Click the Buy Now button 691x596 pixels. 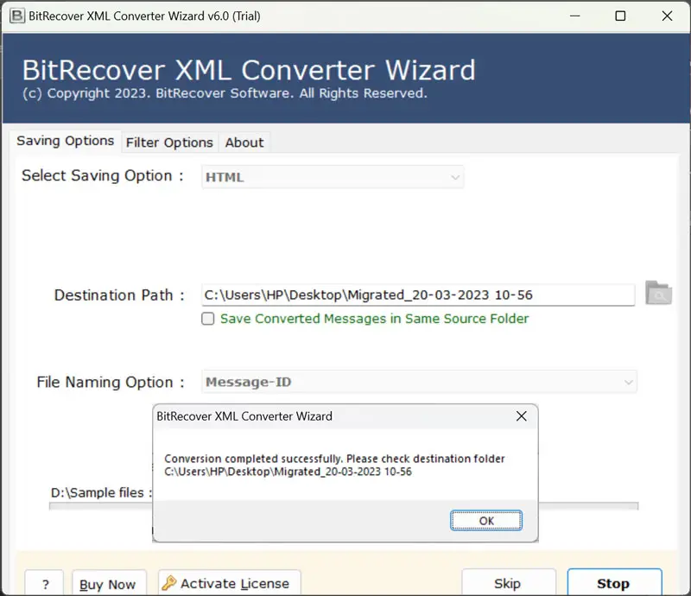[x=108, y=584]
